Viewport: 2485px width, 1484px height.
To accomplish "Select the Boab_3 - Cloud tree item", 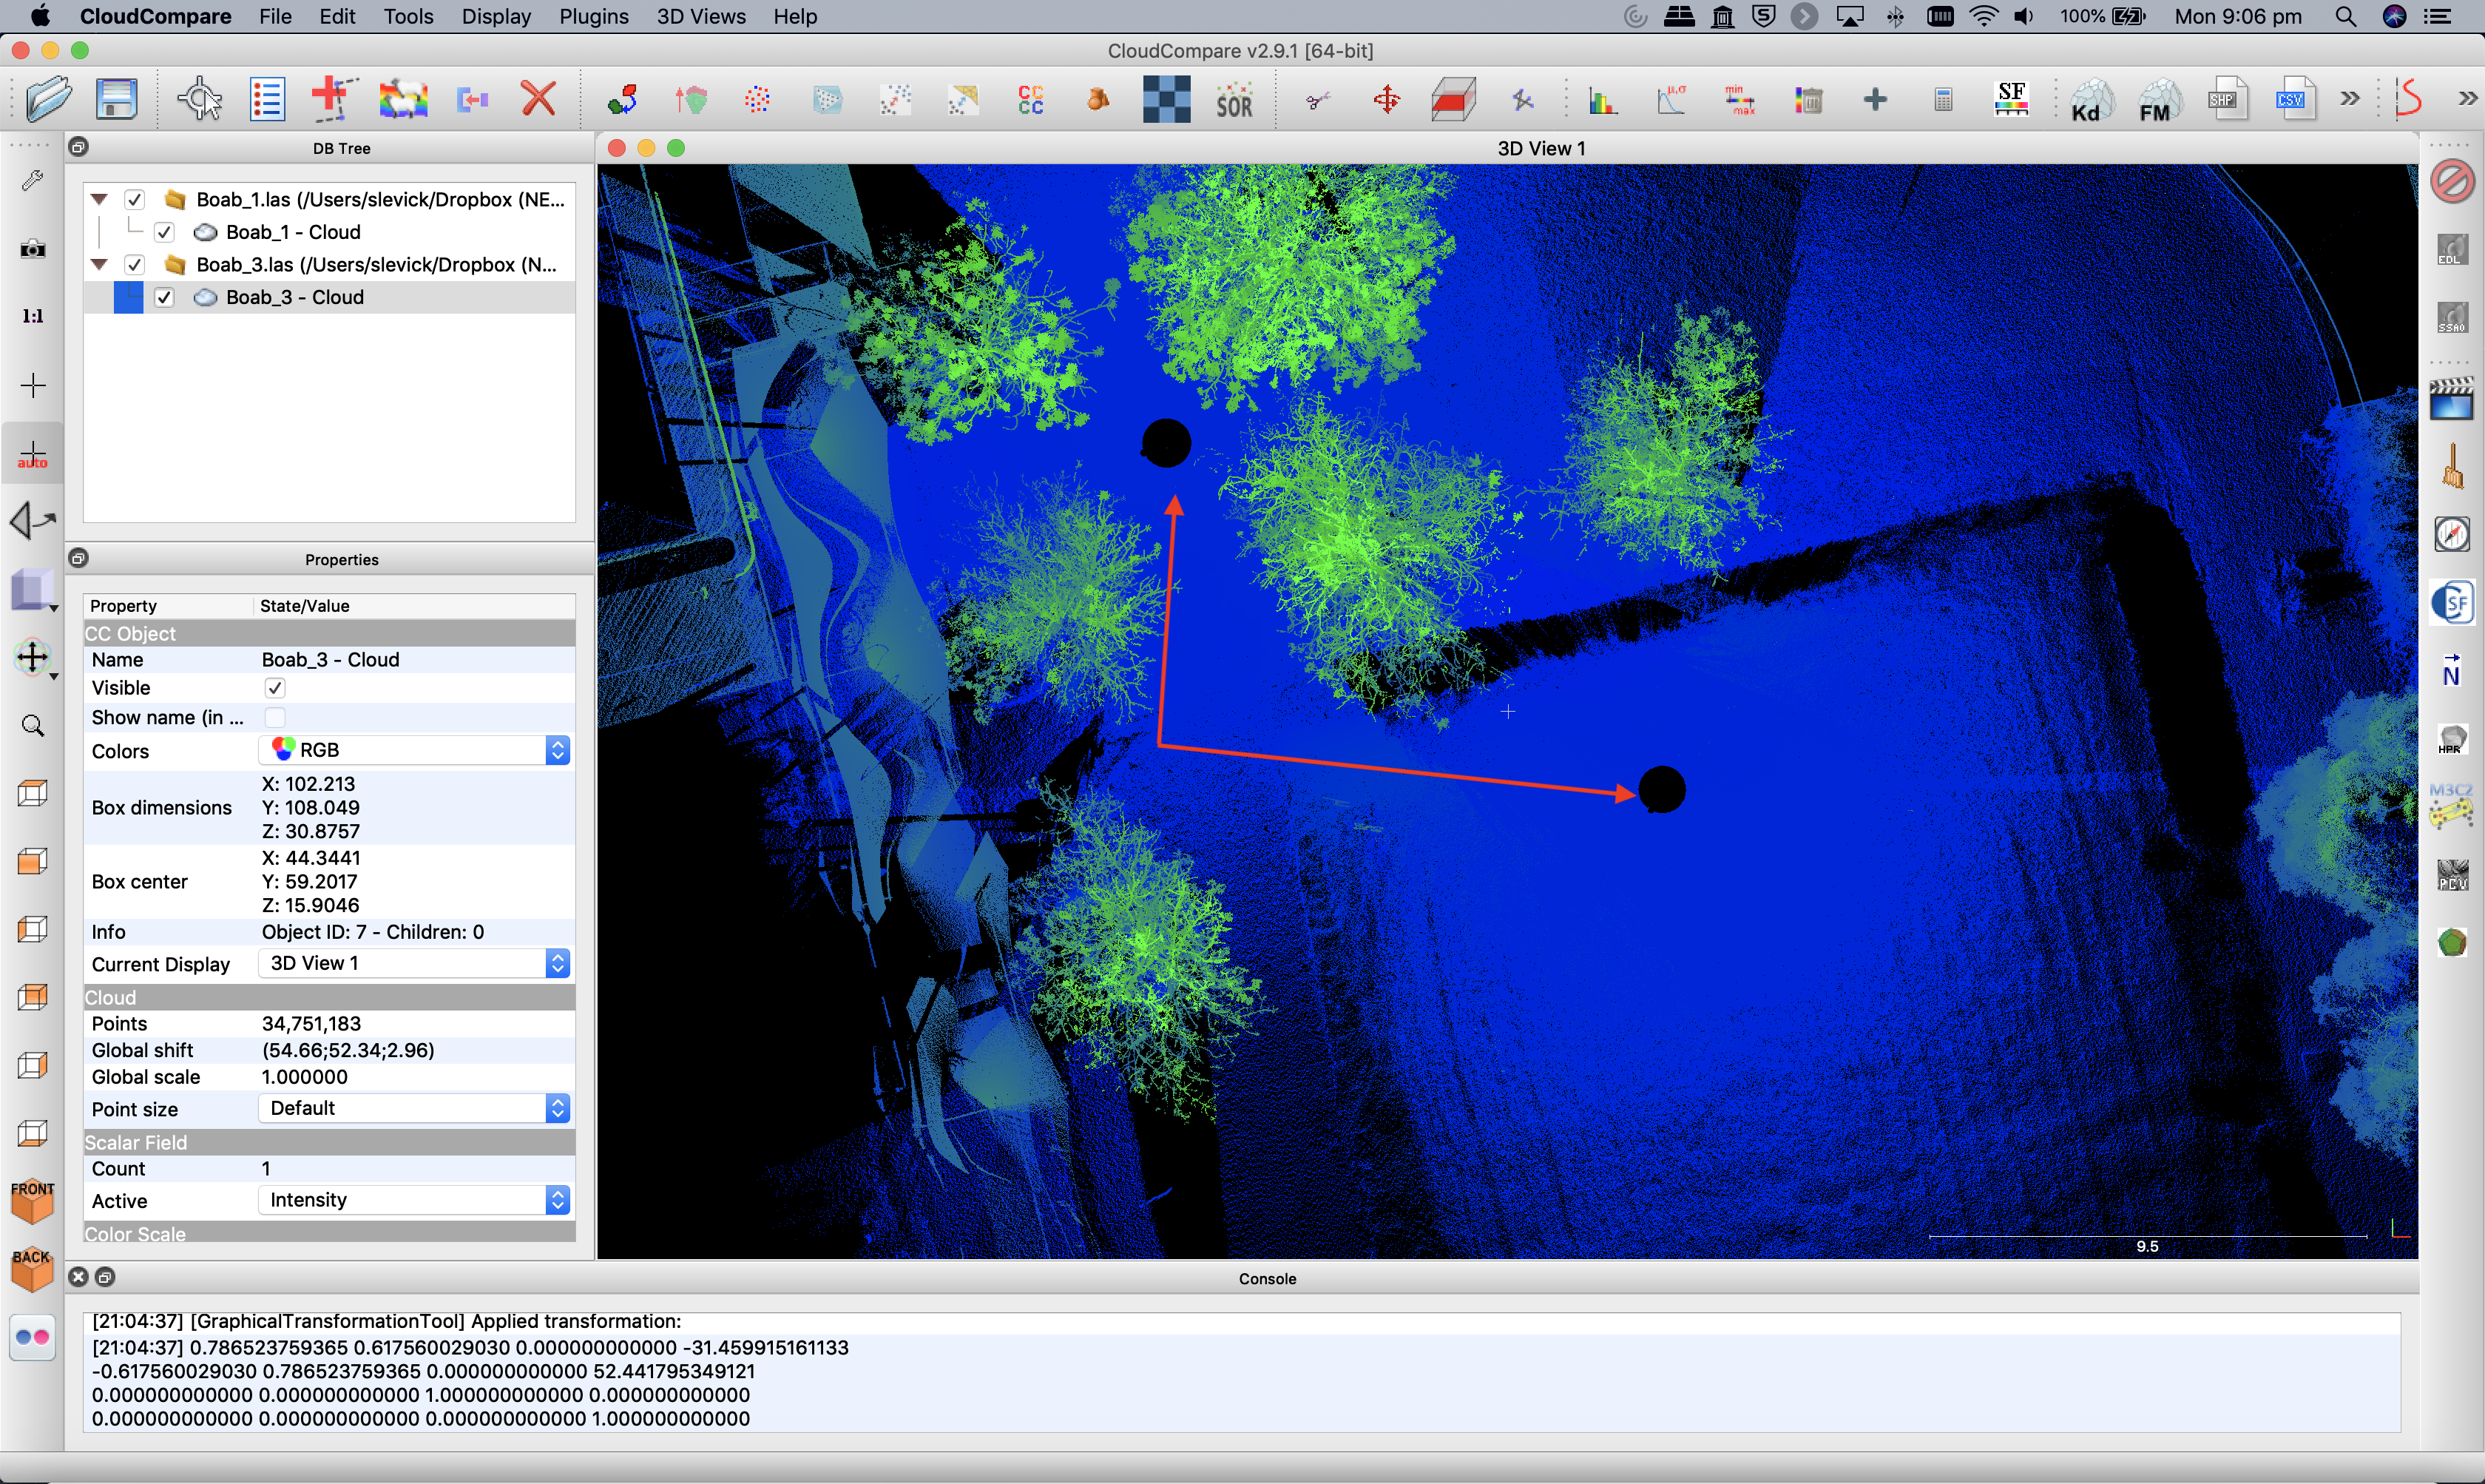I will 295,297.
